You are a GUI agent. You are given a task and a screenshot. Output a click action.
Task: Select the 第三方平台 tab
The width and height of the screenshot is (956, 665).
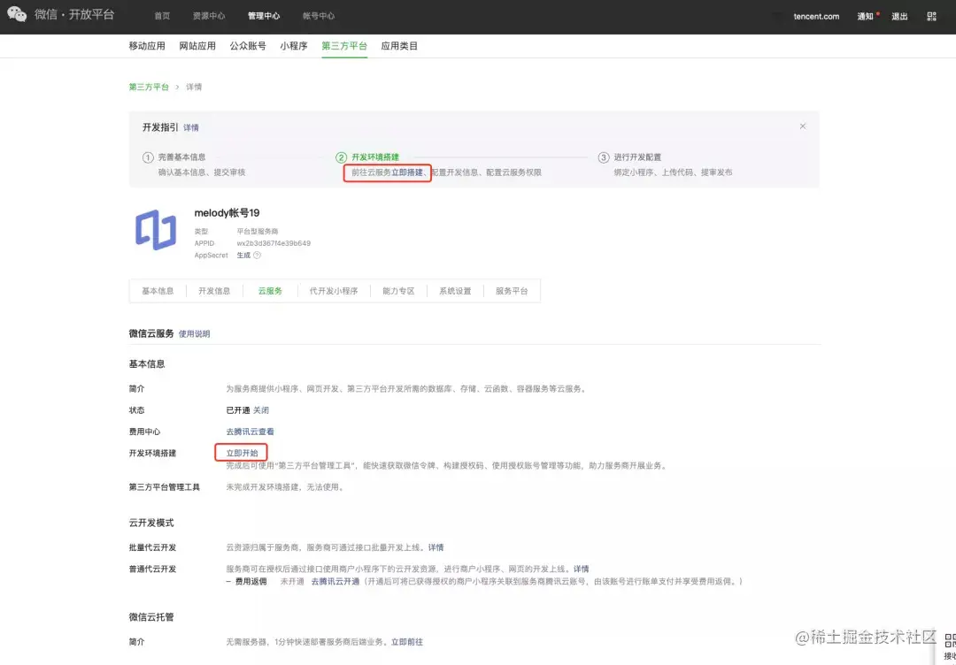point(344,46)
